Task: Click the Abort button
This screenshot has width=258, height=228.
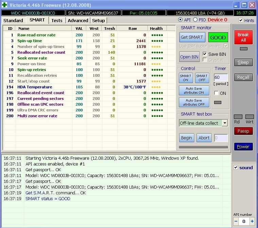Action: pos(204,138)
